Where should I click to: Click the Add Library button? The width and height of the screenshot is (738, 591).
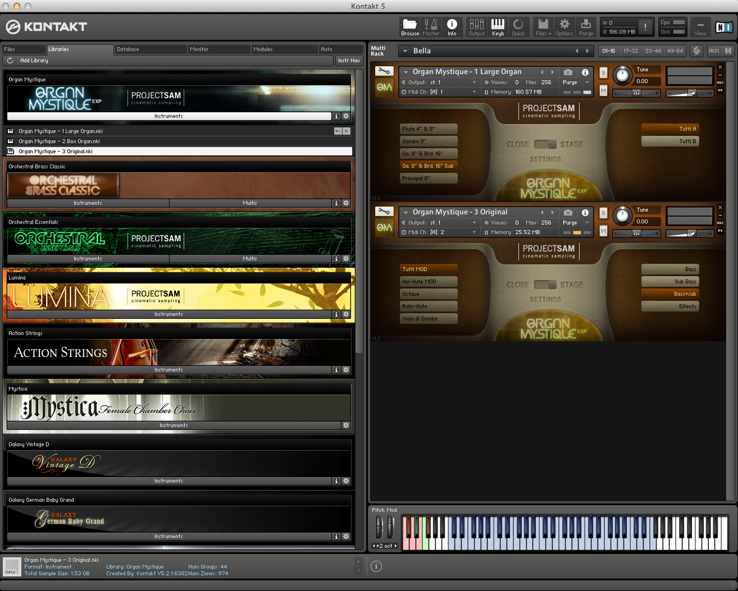(x=34, y=61)
